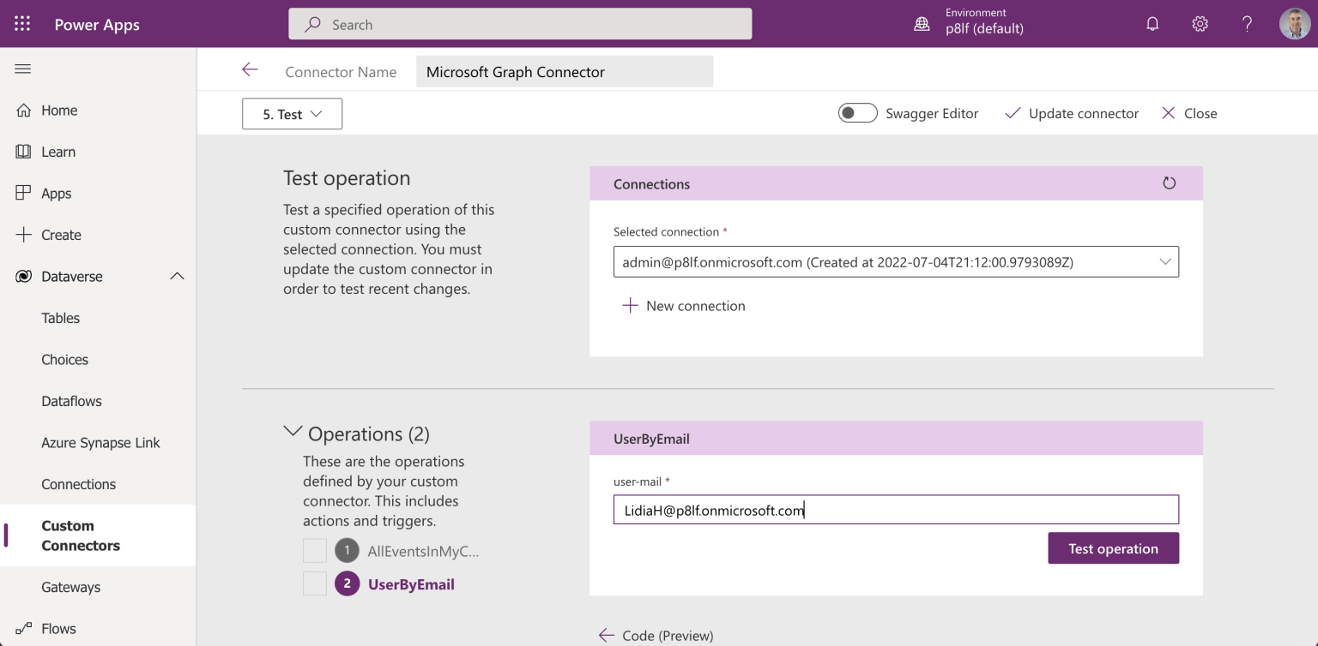Open the 5. Test step dropdown
1318x646 pixels.
[292, 114]
